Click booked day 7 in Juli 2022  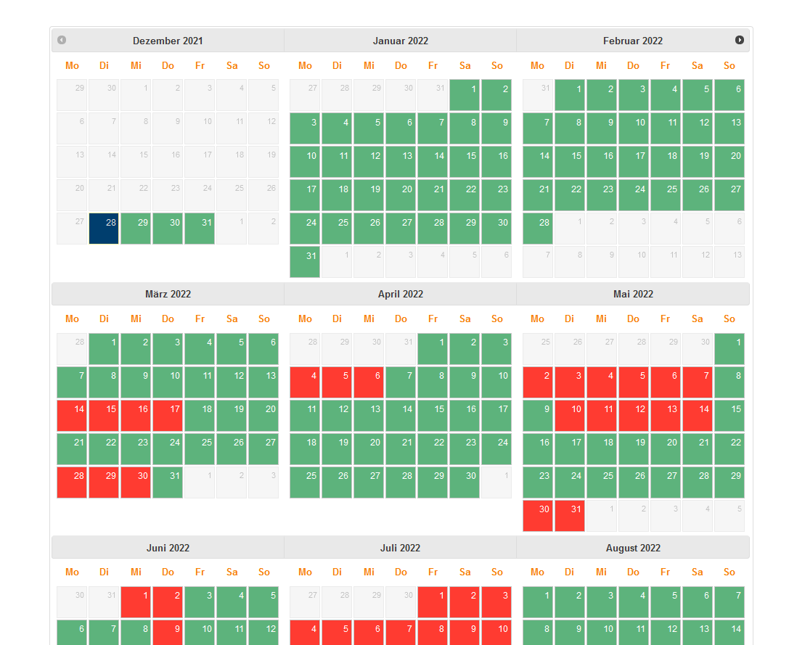click(x=401, y=633)
